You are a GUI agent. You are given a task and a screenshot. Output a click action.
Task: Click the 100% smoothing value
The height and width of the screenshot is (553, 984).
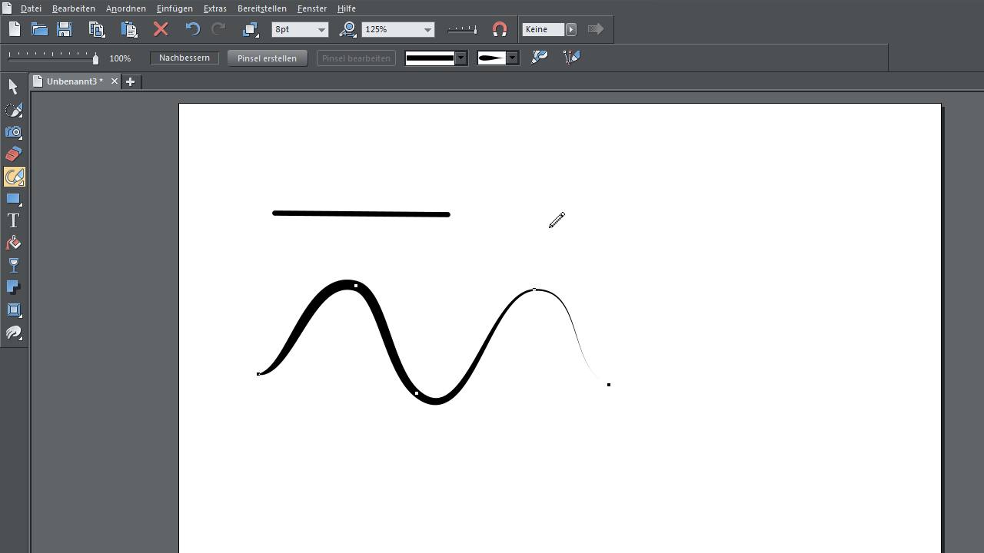(x=120, y=58)
